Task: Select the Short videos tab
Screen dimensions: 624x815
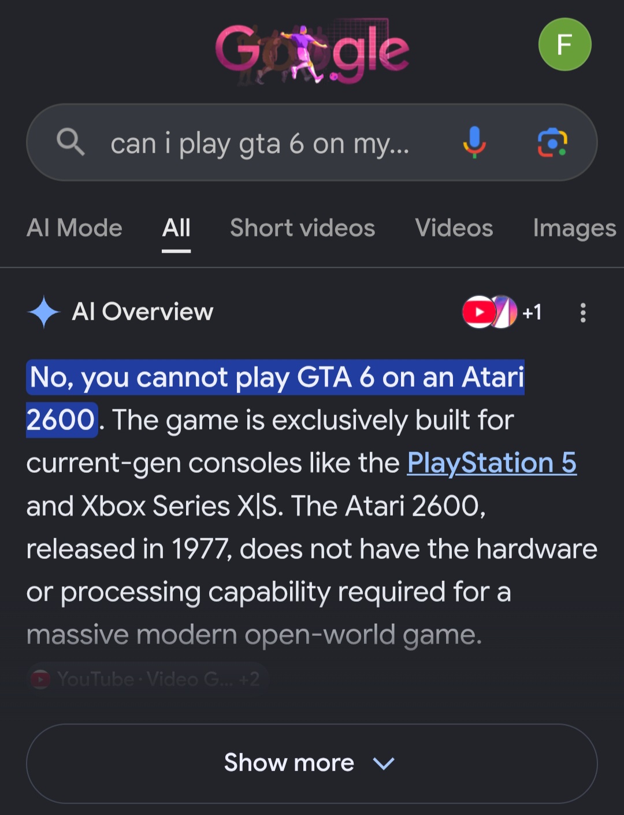Action: click(303, 228)
